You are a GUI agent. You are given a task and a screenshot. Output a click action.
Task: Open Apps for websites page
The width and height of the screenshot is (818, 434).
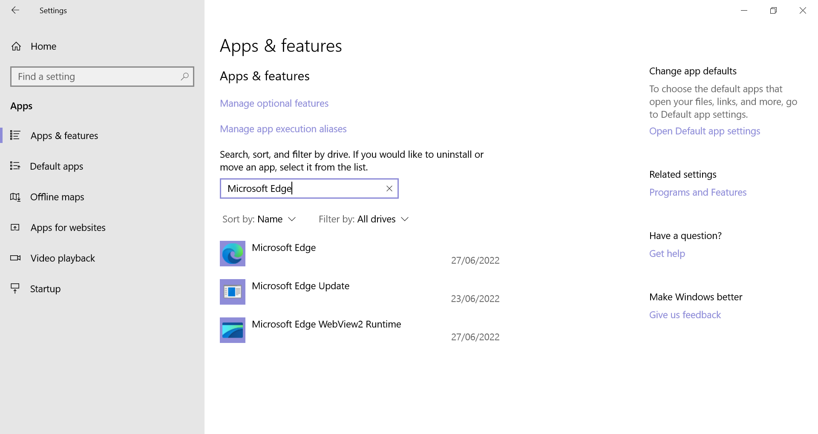click(102, 228)
